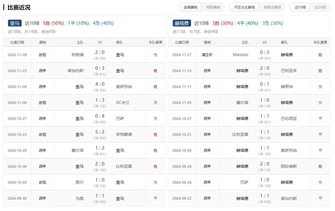Click the 马竞 team name
The image size is (335, 211).
(80, 198)
